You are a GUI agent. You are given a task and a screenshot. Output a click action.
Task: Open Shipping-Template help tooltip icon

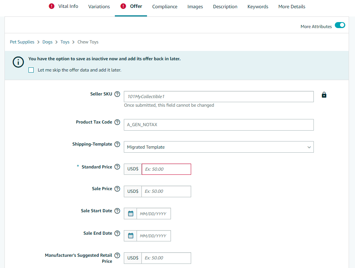pos(117,144)
